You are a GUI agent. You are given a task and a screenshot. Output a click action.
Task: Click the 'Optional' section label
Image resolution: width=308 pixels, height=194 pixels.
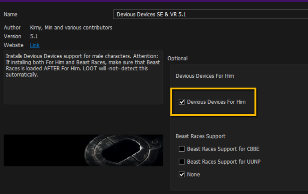point(177,59)
